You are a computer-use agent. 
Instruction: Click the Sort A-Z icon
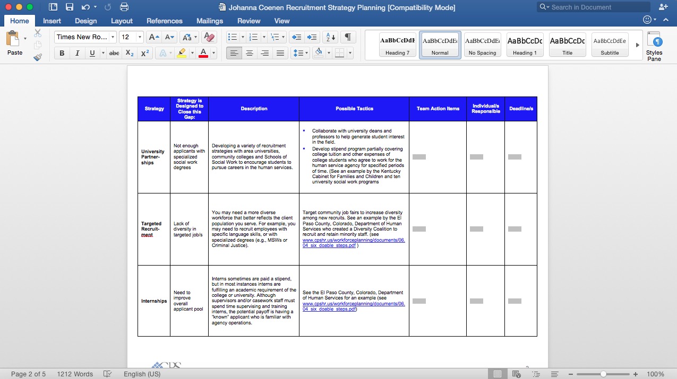330,37
